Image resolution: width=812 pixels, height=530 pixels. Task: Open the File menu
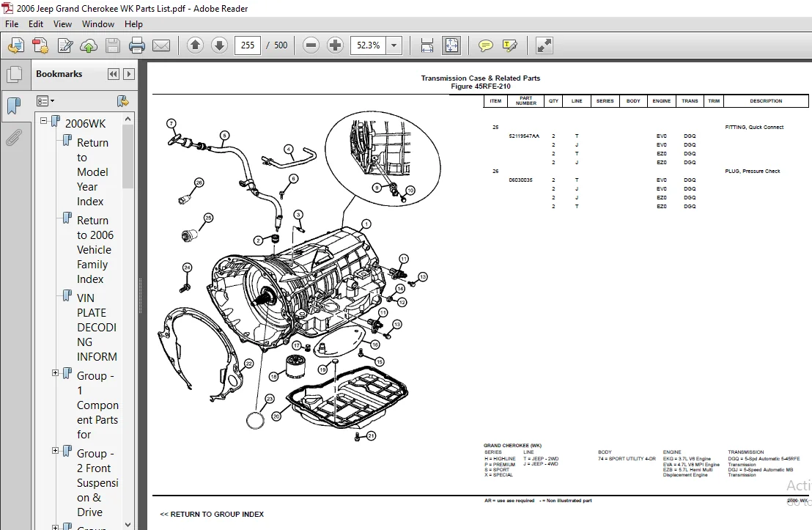click(x=12, y=24)
